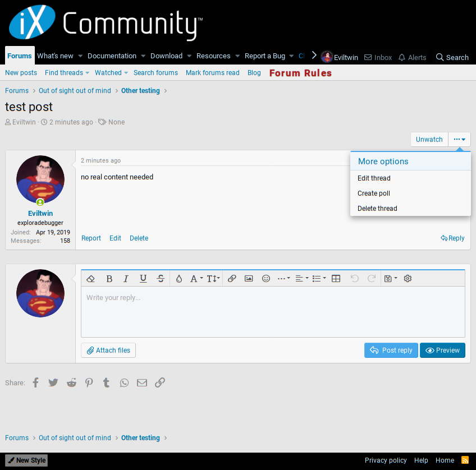The width and height of the screenshot is (476, 470).
Task: Click the Reply link on the post
Action: pyautogui.click(x=452, y=238)
